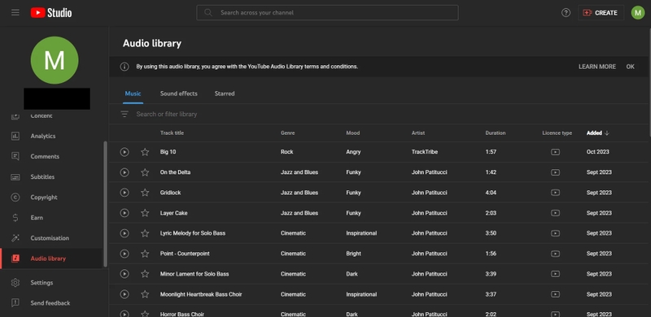Star the Gridlock track
This screenshot has height=317, width=651.
point(145,193)
